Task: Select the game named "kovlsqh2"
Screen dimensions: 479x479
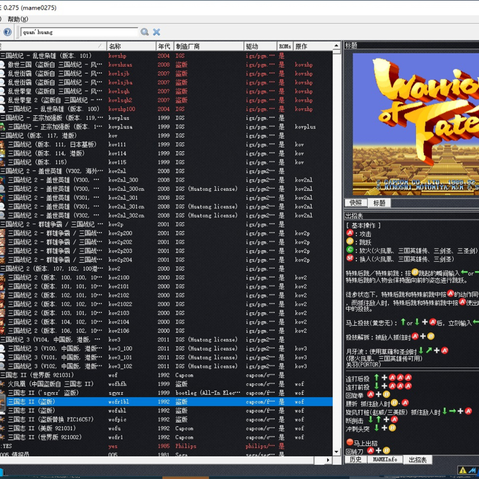Action: [x=120, y=100]
